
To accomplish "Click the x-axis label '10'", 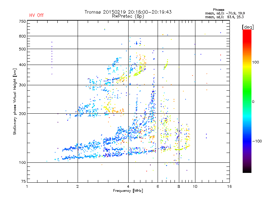I will coord(195,186).
